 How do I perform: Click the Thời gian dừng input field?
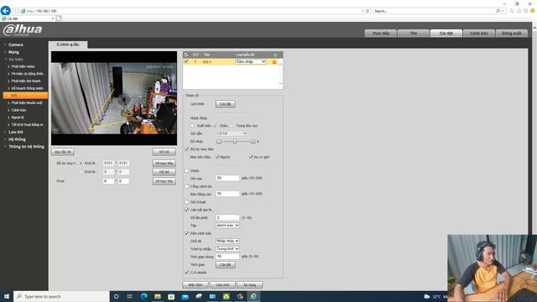click(x=227, y=257)
